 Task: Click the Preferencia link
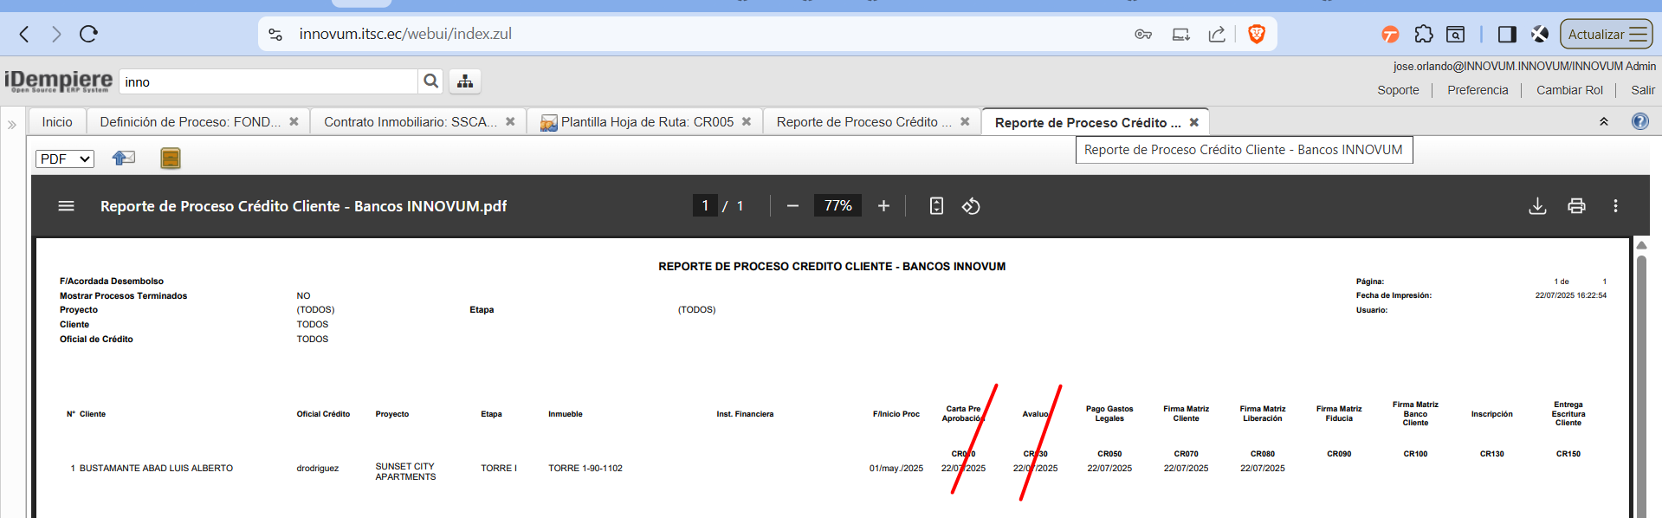click(1478, 90)
